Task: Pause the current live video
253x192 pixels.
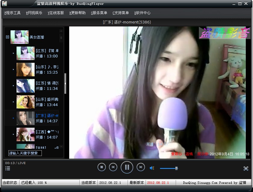Action: (x=127, y=167)
